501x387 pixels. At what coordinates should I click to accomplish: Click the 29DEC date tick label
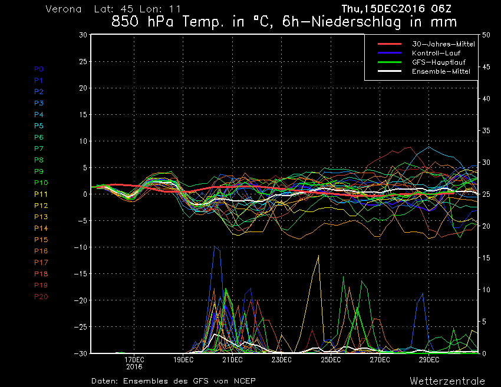tap(429, 359)
